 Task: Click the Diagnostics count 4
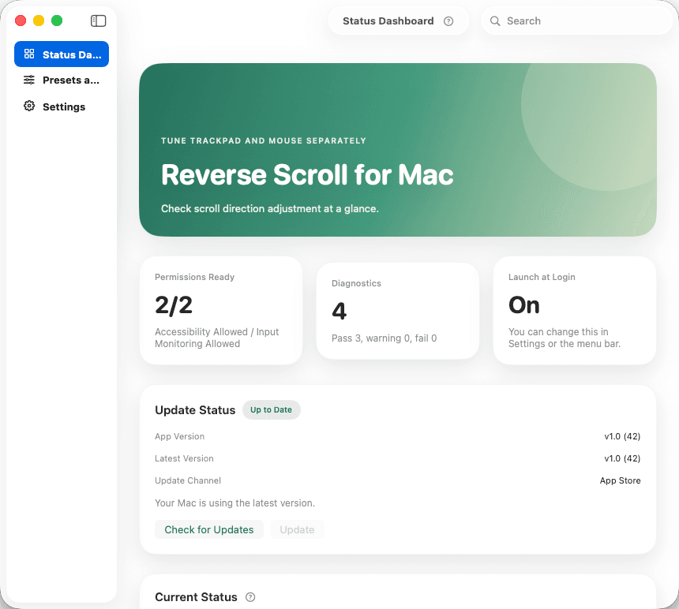(x=339, y=311)
